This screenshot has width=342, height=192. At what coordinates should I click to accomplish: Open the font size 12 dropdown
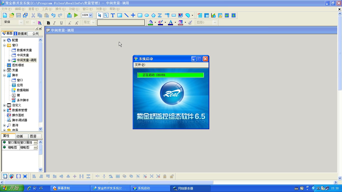click(x=34, y=22)
